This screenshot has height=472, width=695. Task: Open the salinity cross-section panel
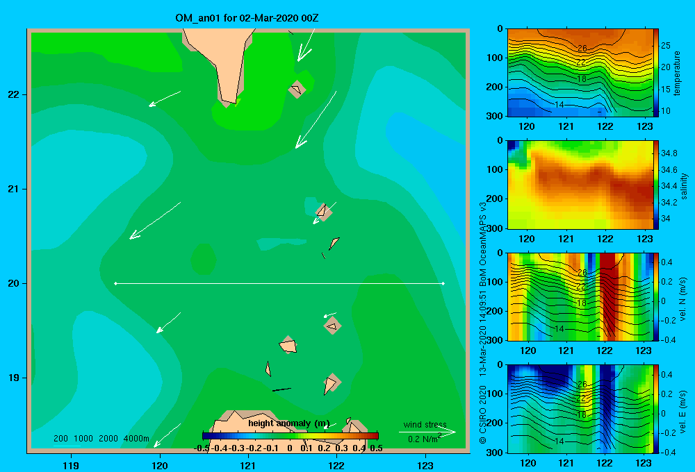580,185
